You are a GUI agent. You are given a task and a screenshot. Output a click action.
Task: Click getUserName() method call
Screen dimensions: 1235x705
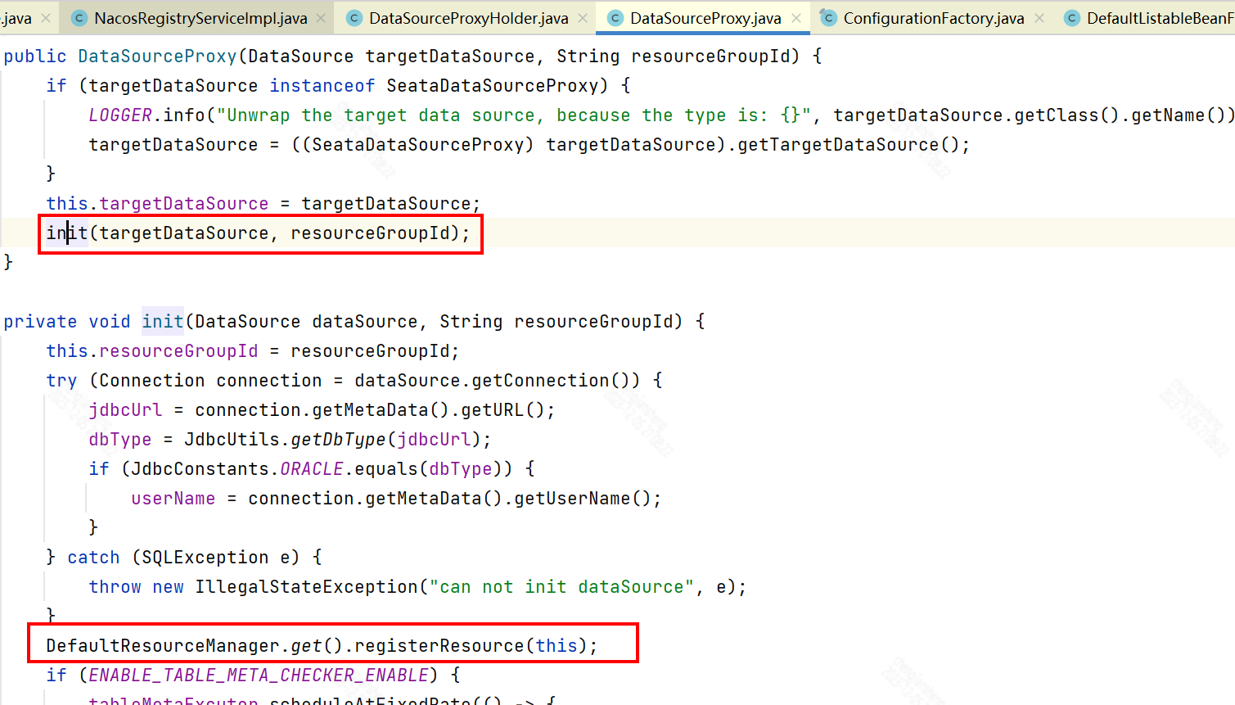click(x=583, y=499)
